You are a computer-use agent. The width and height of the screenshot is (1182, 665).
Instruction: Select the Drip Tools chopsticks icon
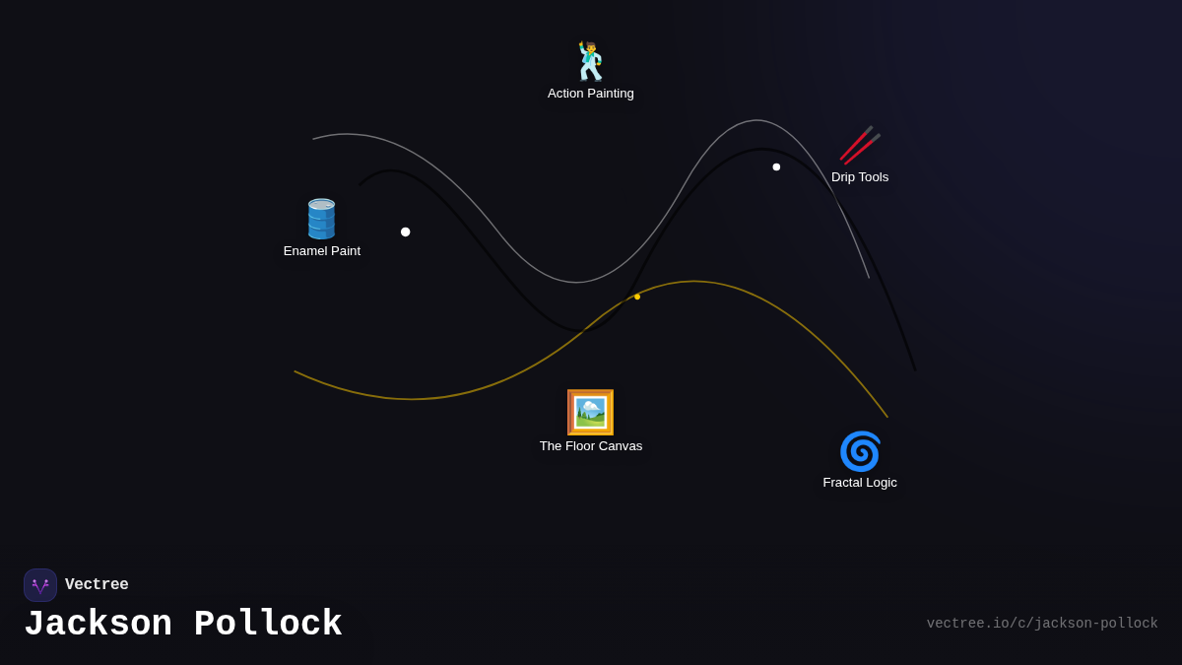click(859, 145)
